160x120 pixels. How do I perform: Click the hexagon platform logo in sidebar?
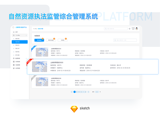13,27
